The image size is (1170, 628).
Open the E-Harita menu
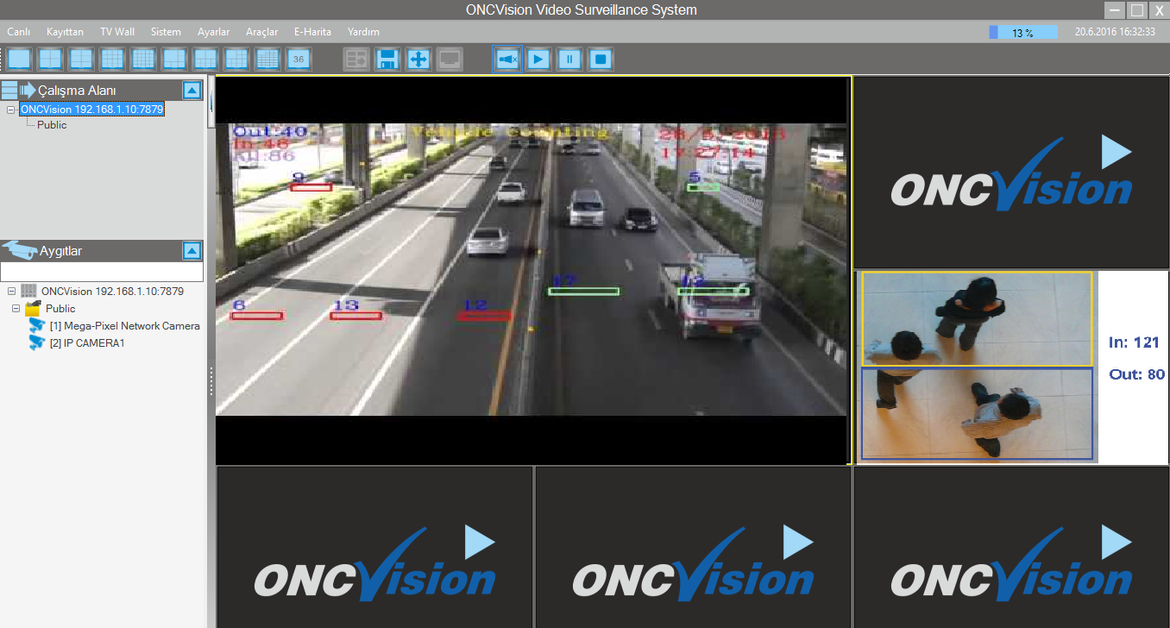(312, 32)
